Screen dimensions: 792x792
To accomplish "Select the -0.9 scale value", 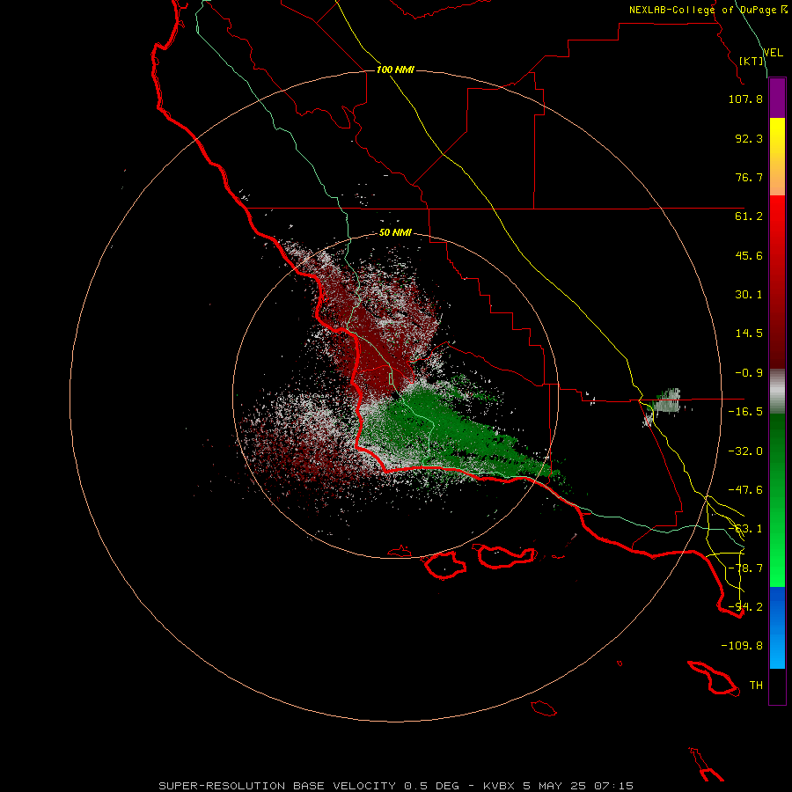I will click(x=749, y=373).
